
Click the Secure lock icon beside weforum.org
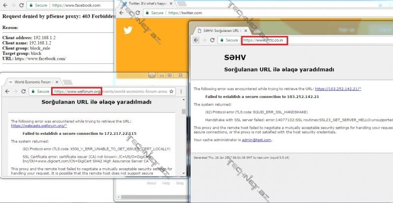tap(33, 91)
